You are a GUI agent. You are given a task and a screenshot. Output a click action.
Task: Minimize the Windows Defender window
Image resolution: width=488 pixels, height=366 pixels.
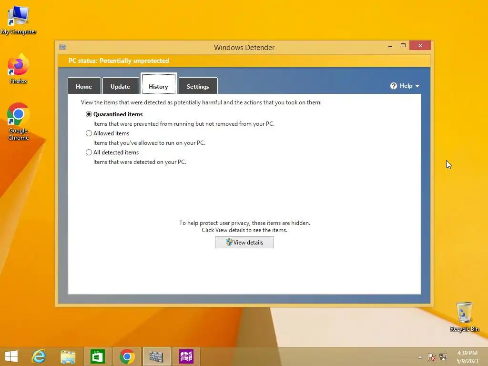coord(390,46)
